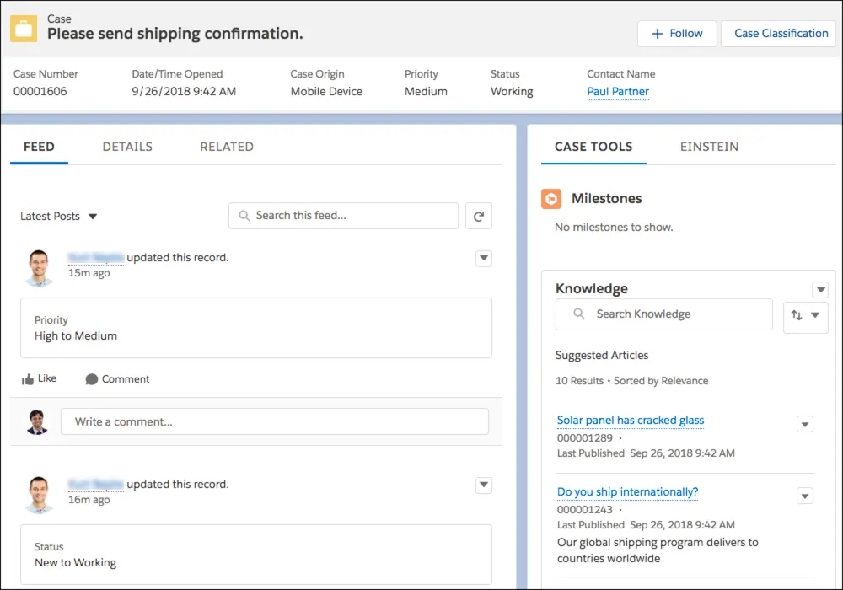The image size is (843, 590).
Task: Click case number 00001606
Action: tap(40, 91)
